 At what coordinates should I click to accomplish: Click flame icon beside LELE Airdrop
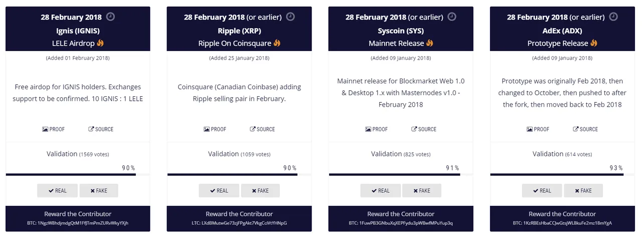point(100,43)
